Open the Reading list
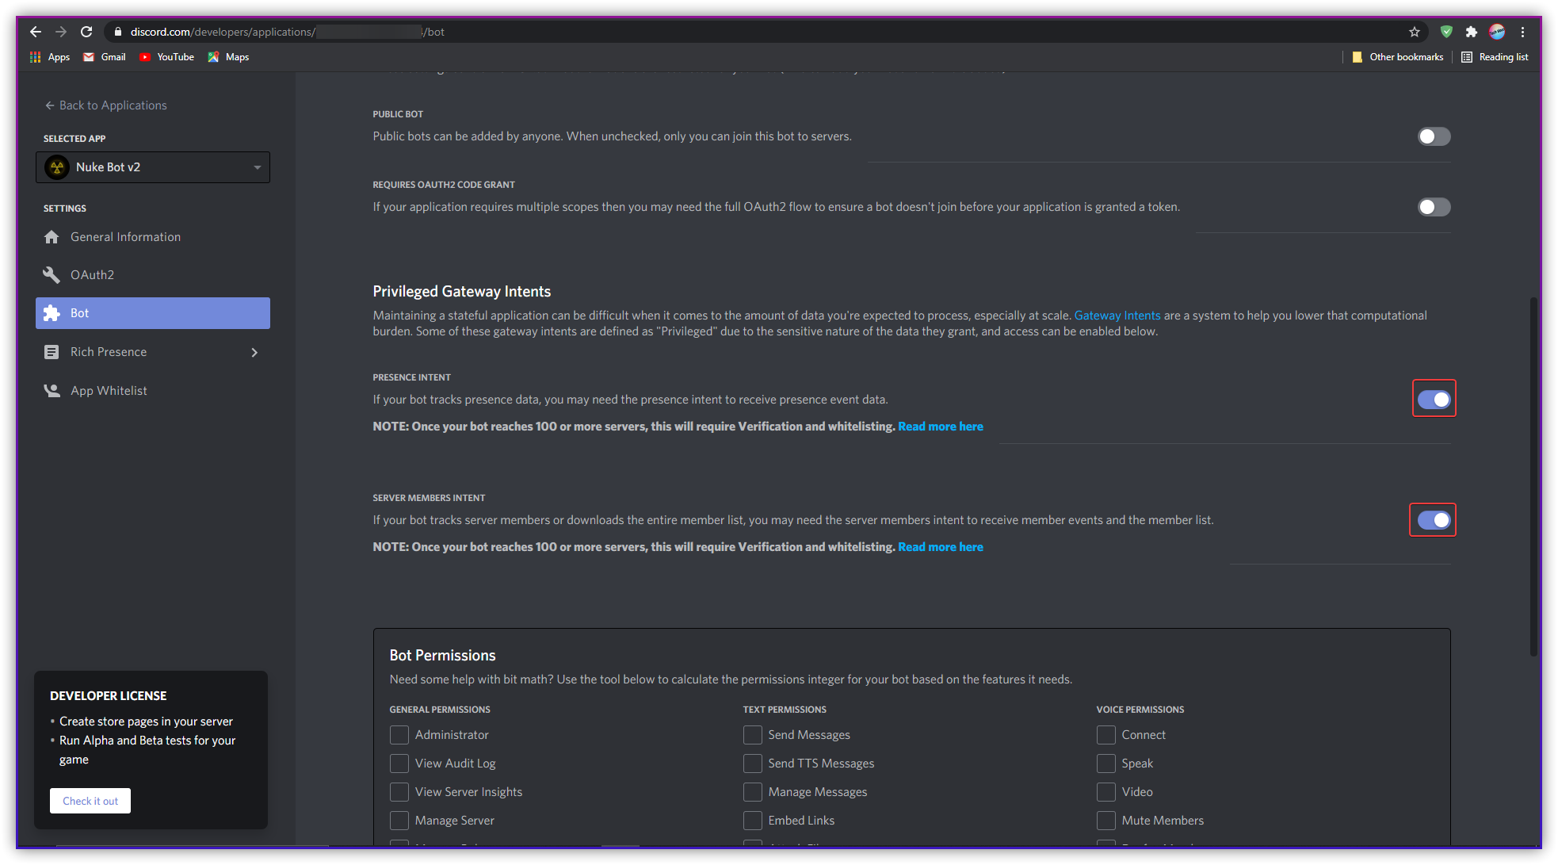 (x=1495, y=56)
